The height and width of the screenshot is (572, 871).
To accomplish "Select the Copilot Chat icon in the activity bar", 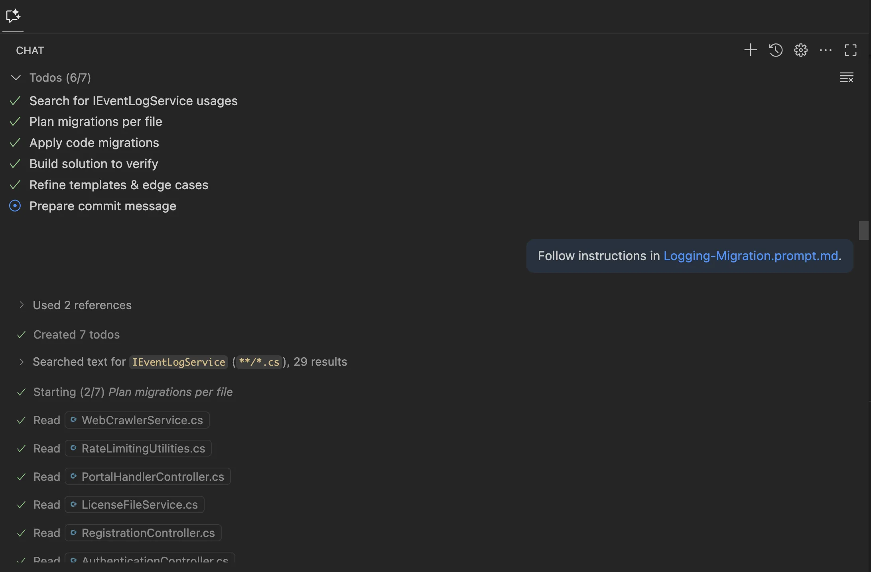I will pos(13,16).
